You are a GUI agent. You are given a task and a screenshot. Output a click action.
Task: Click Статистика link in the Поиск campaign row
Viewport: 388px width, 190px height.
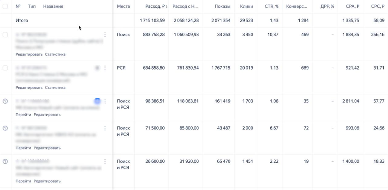pos(55,54)
